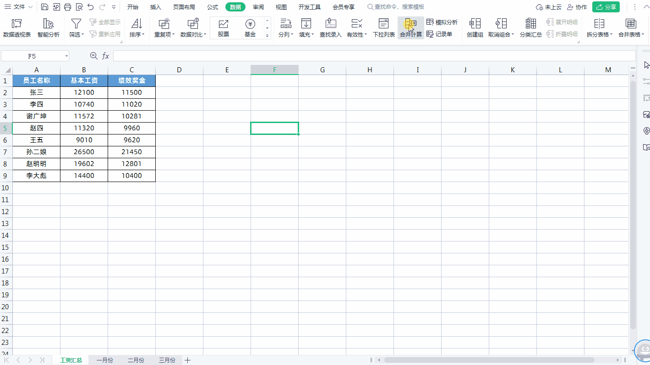
Task: Click the Save icon in quick access bar
Action: coord(44,7)
